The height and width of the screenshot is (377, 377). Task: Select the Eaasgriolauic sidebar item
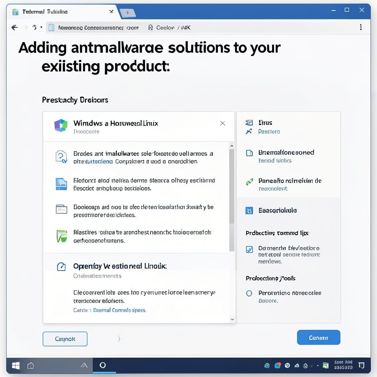(289, 210)
